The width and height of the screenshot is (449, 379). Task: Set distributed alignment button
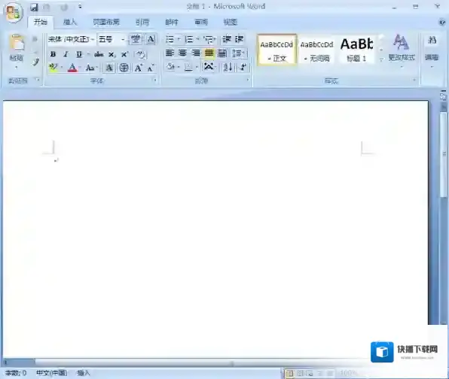[x=222, y=53]
